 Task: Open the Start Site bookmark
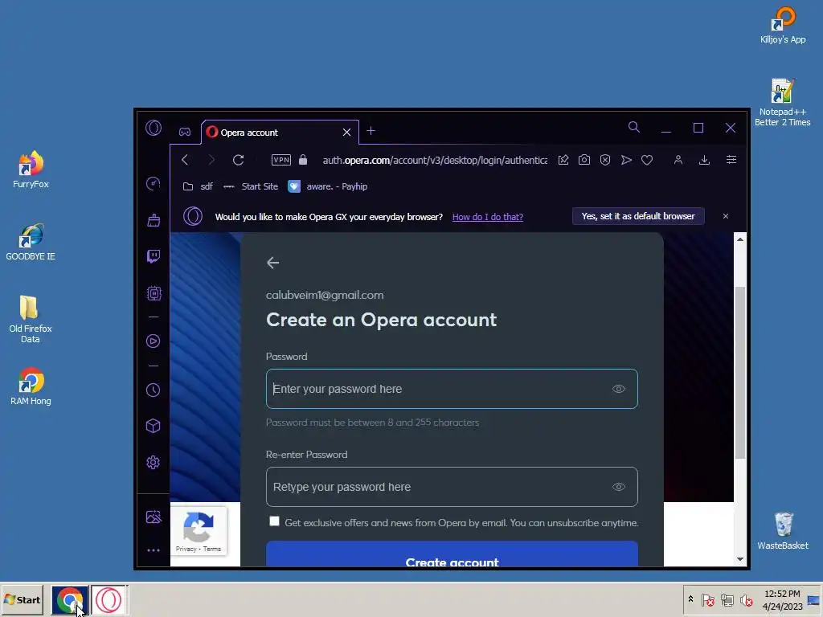tap(251, 186)
